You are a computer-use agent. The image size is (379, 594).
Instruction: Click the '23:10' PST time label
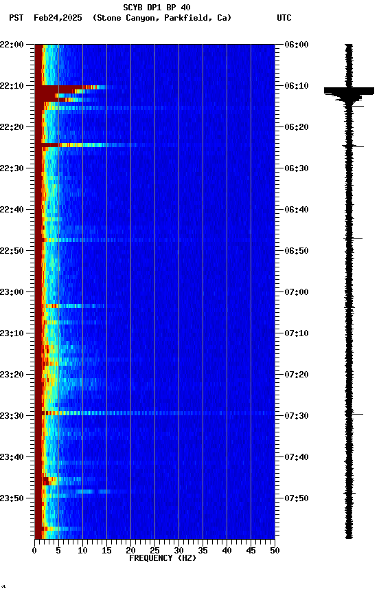pyautogui.click(x=12, y=333)
